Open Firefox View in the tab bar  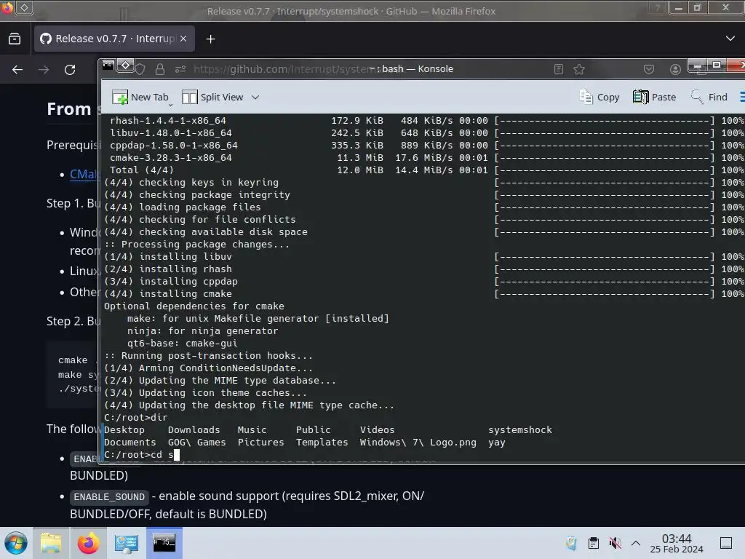pyautogui.click(x=15, y=39)
